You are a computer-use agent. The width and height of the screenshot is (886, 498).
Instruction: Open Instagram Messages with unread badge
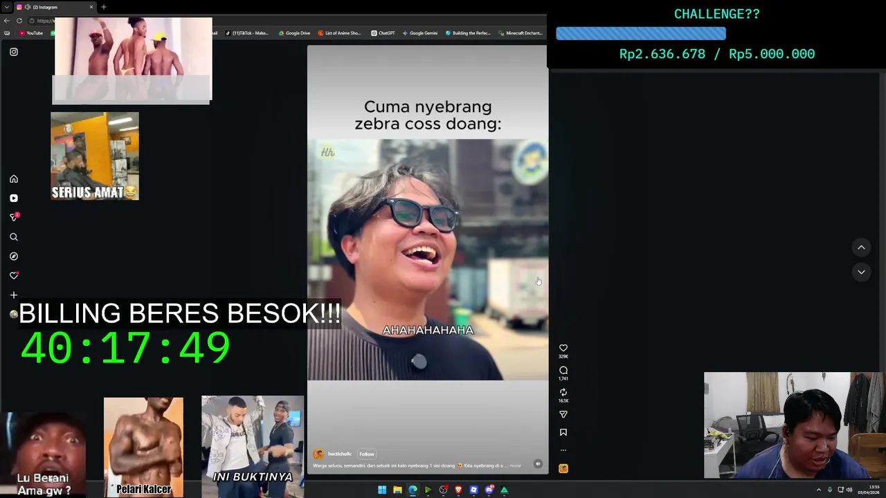(14, 217)
